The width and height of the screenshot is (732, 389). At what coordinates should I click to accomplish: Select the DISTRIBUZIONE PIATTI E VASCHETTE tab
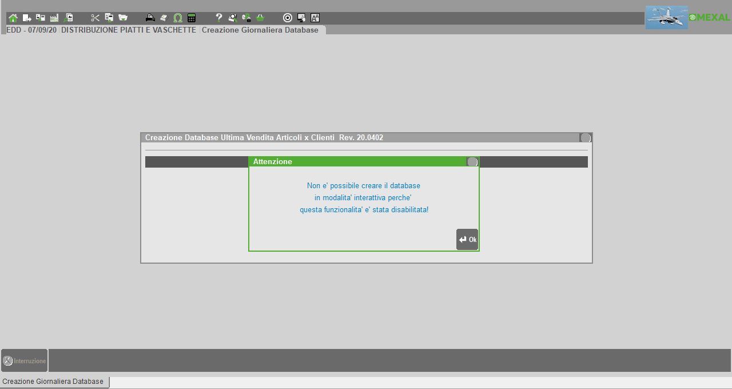[x=129, y=30]
